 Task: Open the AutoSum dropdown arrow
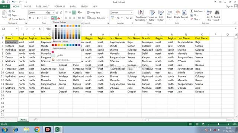[x=205, y=11]
